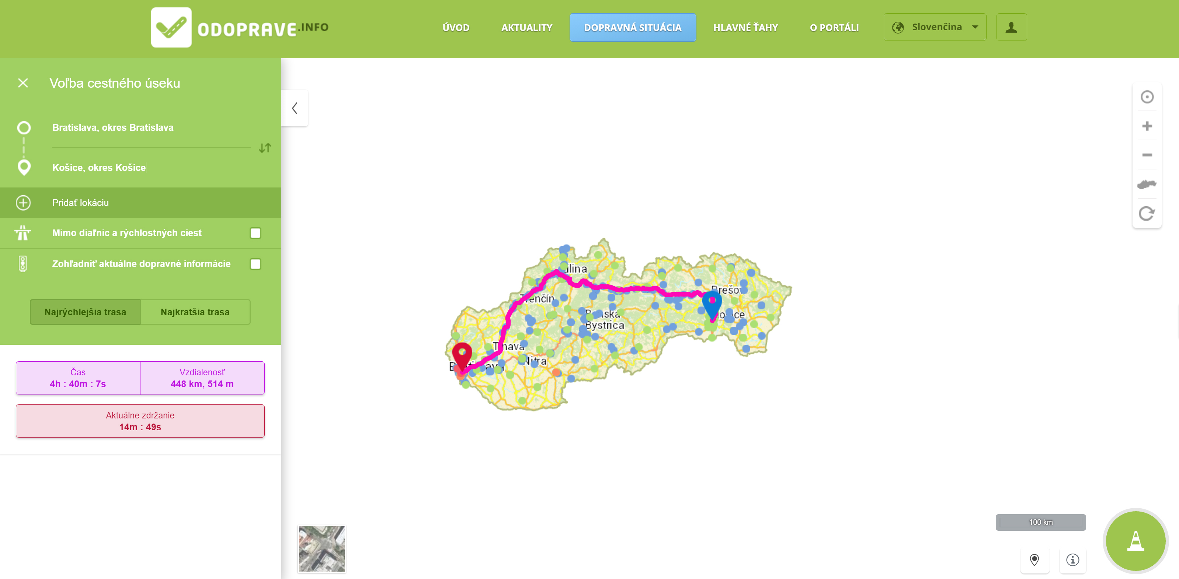Screen dimensions: 1179x579
Task: Open the traffic cone report button
Action: point(1135,541)
